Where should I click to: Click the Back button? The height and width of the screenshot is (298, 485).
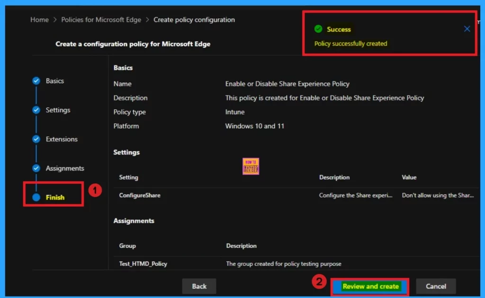199,286
